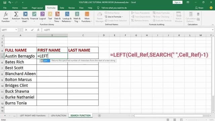This screenshot has width=215, height=121.
Task: Open Date & Time functions
Action: (x=57, y=17)
